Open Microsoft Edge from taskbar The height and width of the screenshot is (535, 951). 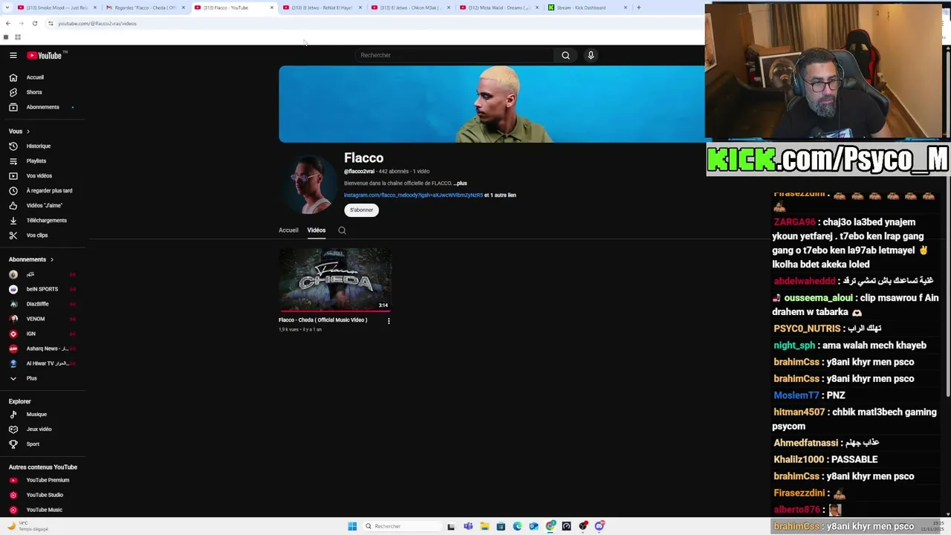tap(517, 526)
